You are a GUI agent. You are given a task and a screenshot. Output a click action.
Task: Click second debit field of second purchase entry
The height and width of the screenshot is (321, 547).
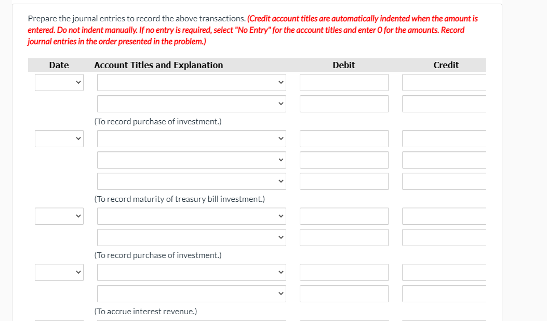343,237
